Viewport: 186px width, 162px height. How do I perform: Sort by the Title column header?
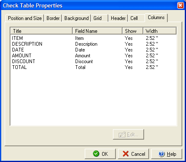[x=42, y=31]
